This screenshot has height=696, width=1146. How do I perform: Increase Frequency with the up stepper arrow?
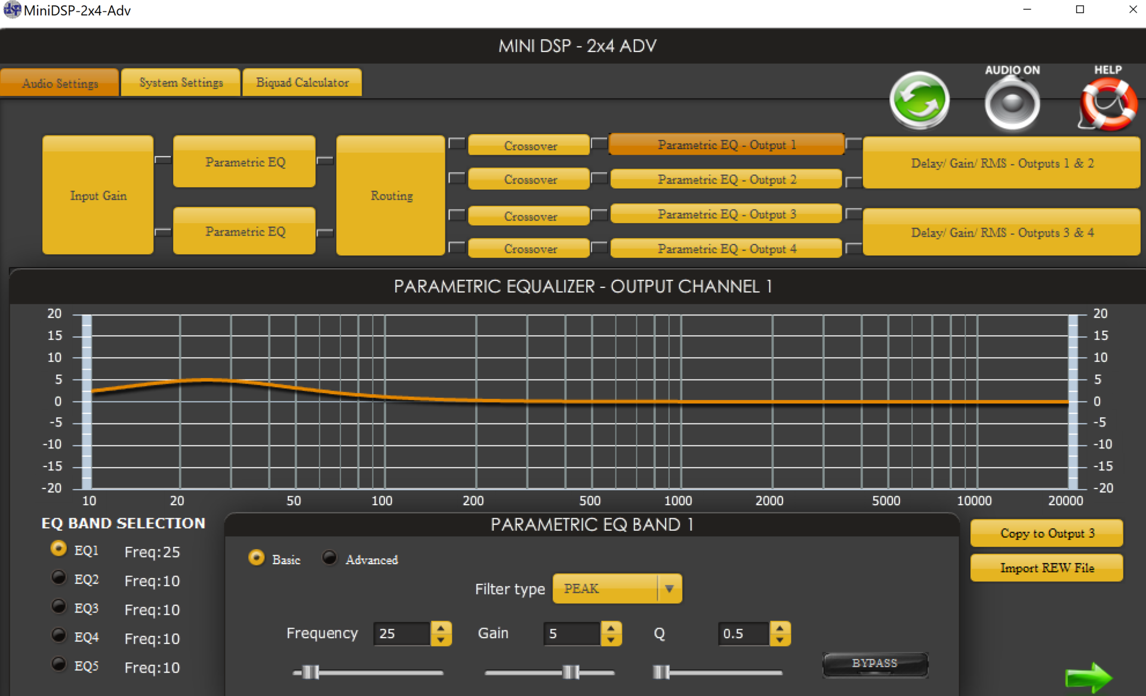(x=440, y=628)
